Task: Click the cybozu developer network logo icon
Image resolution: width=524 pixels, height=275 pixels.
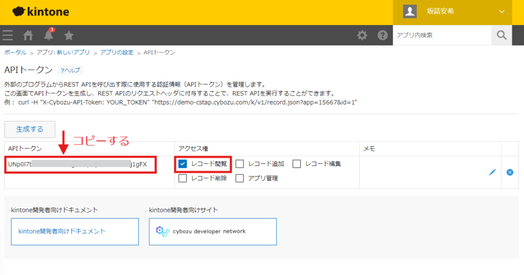Action: (x=162, y=231)
